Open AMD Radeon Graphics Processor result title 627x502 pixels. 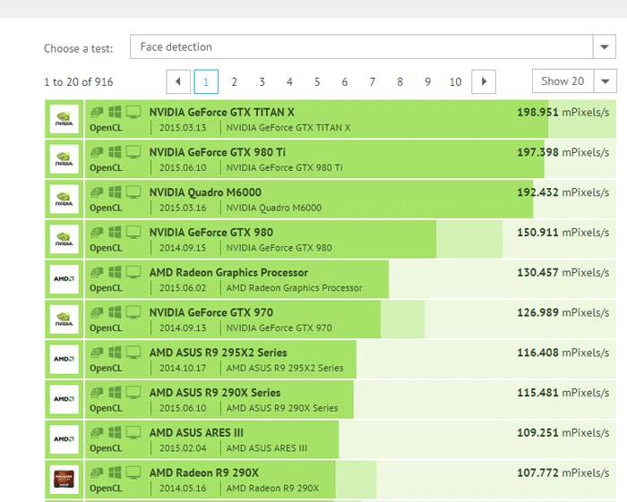(228, 272)
